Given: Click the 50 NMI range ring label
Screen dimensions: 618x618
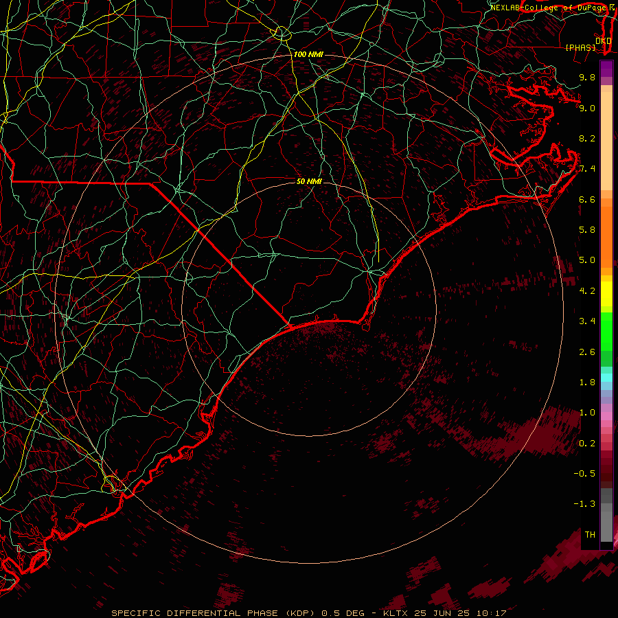Looking at the screenshot, I should [309, 181].
